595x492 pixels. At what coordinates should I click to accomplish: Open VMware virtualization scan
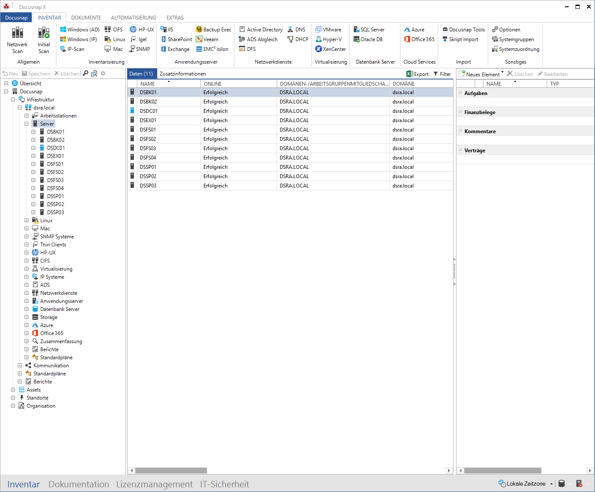coord(328,30)
